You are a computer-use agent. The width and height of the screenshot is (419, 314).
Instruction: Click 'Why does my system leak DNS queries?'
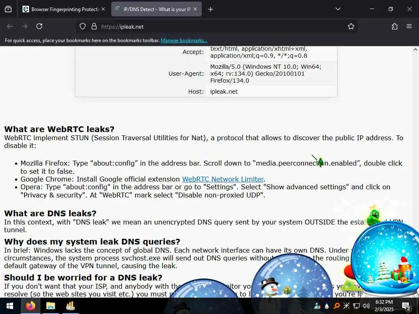point(92,242)
